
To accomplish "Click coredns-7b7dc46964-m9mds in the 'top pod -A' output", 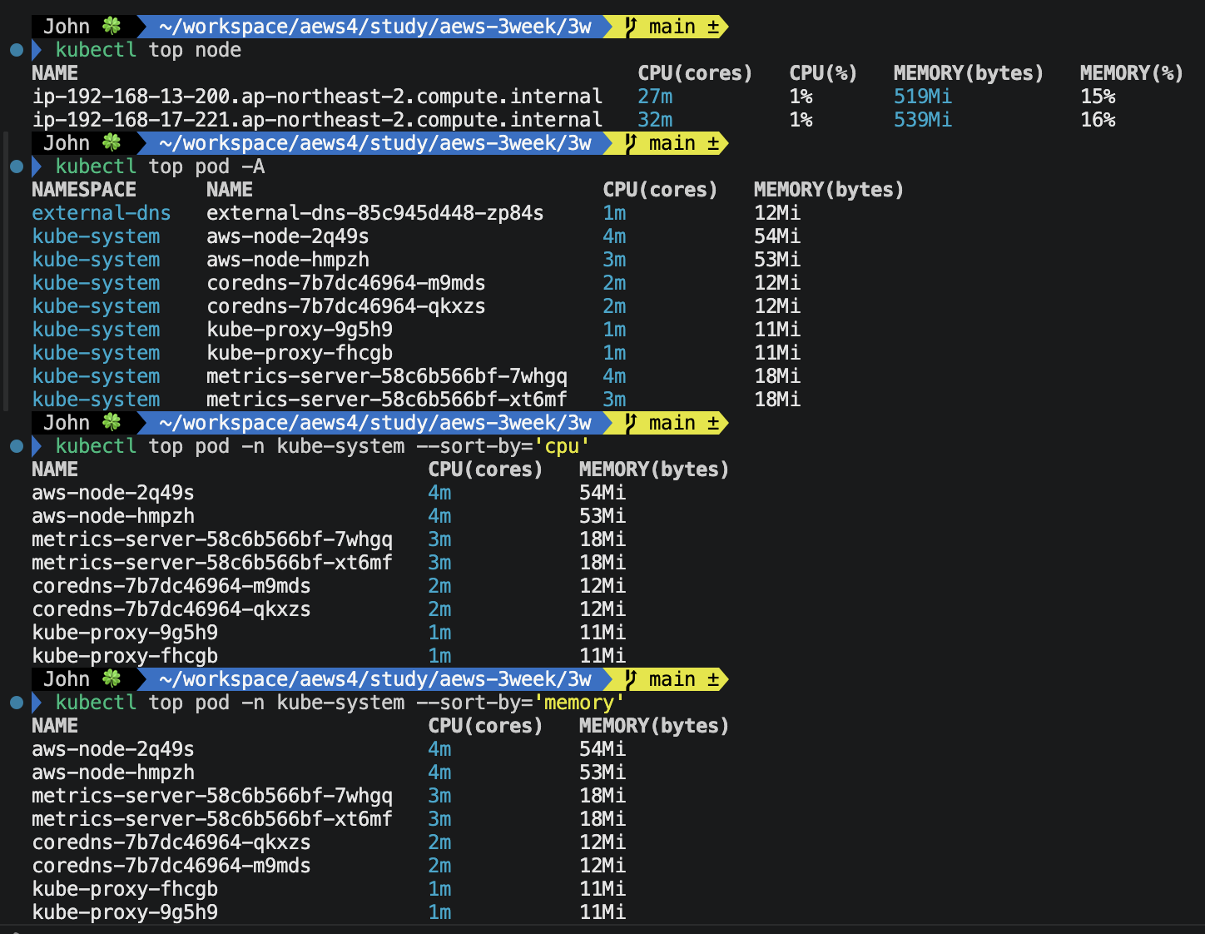I will pos(346,283).
